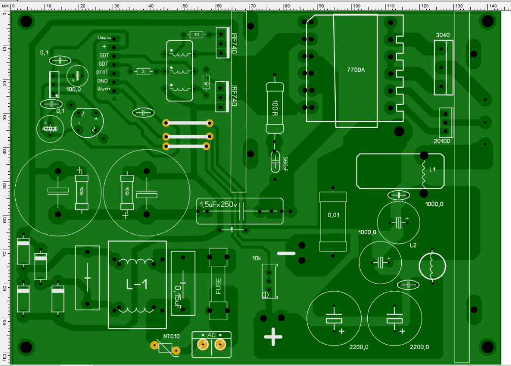Image resolution: width=511 pixels, height=366 pixels.
Task: Click the resistor labeled 3
Action: tap(144, 72)
